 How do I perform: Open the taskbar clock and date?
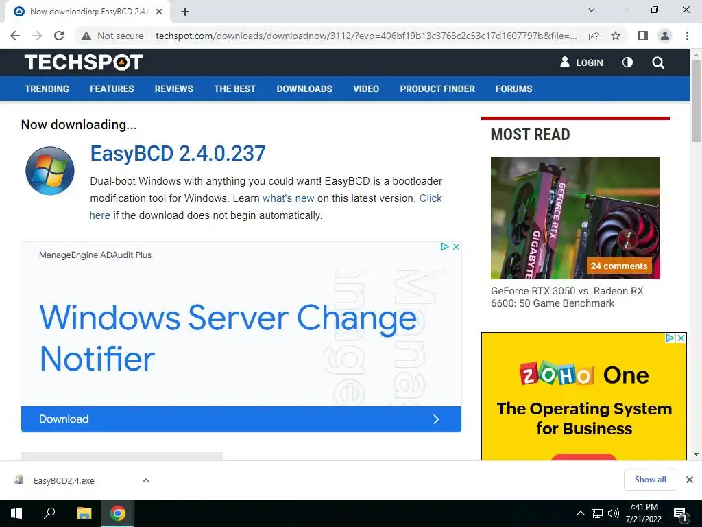[x=643, y=513]
